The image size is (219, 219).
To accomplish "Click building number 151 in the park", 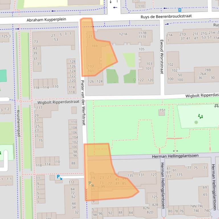I will point(162,110).
